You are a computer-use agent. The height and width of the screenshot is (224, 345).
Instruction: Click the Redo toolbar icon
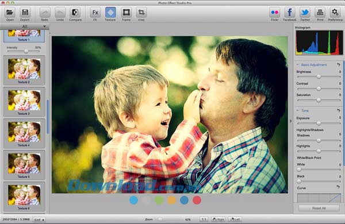[45, 13]
